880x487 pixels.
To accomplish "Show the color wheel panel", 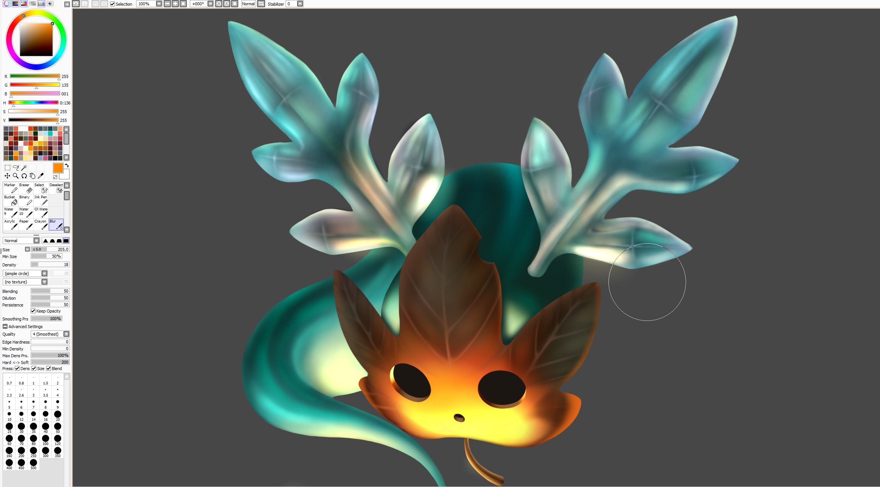I will point(7,4).
